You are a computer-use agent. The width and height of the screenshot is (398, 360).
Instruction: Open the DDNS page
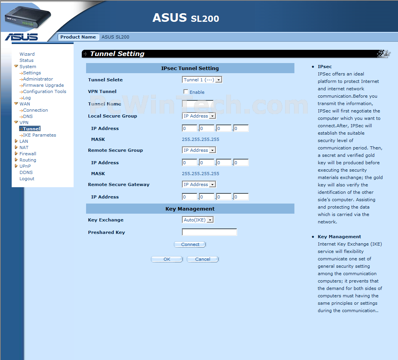coord(26,172)
